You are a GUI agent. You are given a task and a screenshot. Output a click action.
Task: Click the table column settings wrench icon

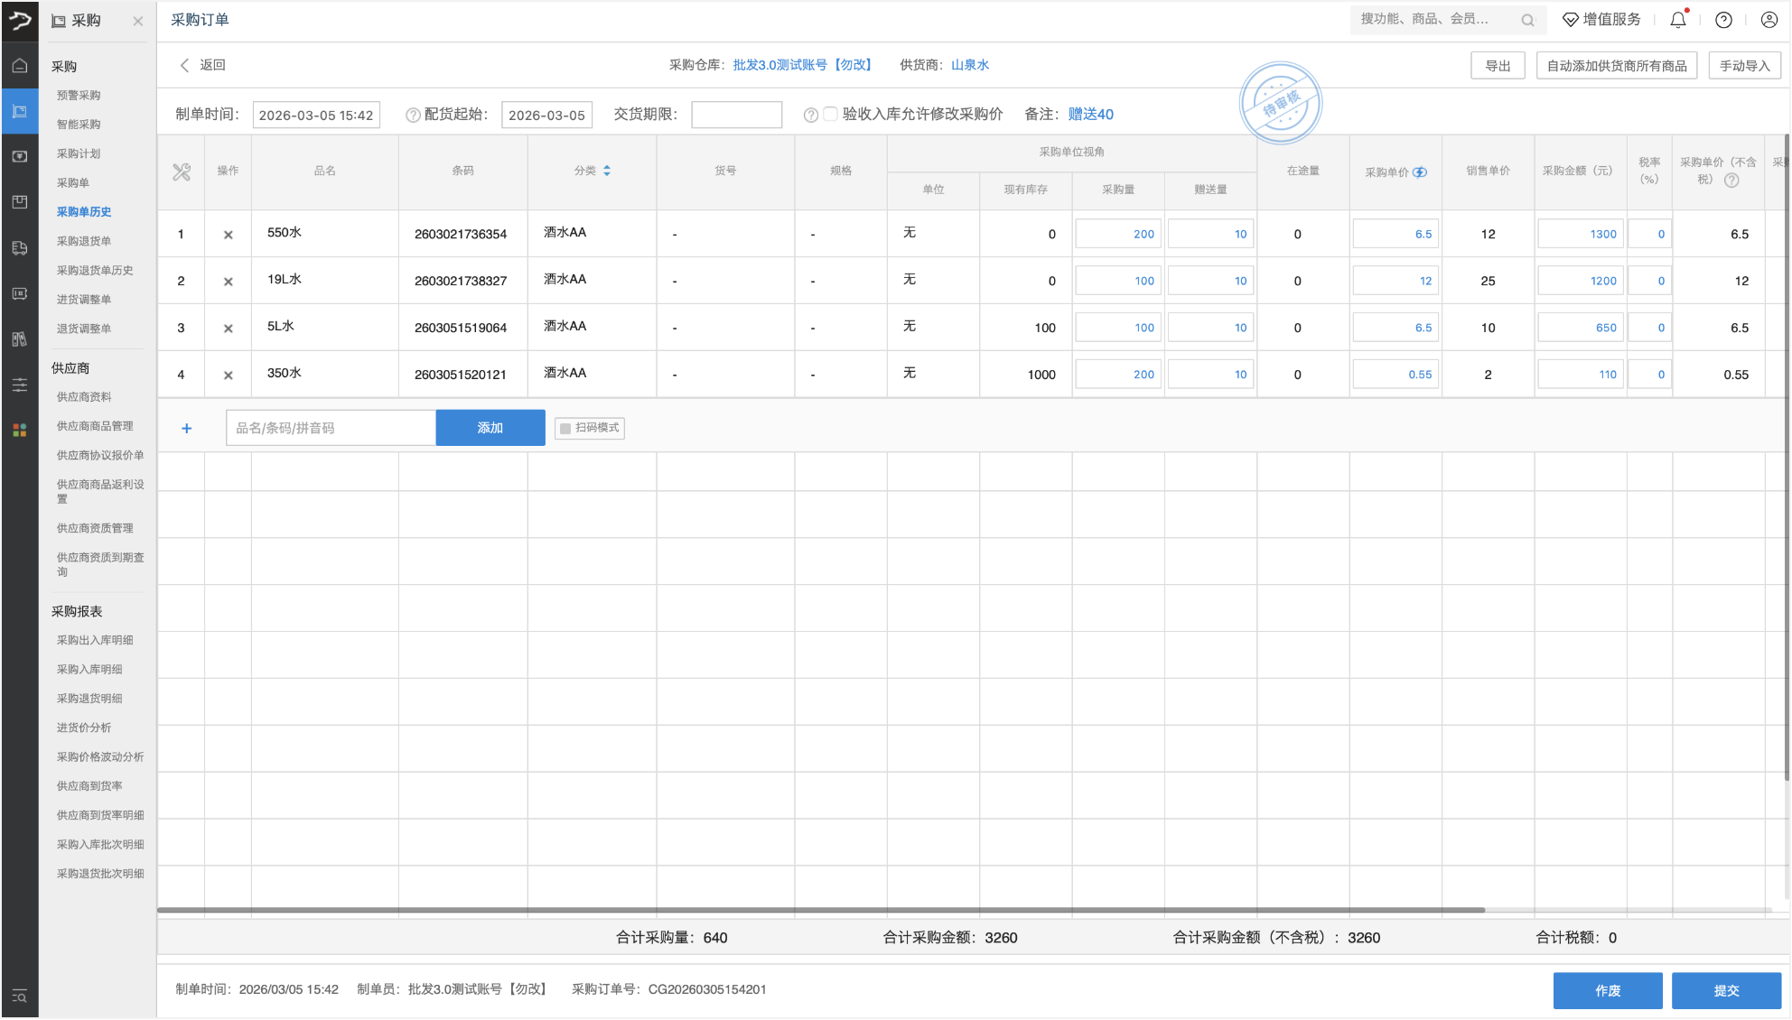(182, 172)
